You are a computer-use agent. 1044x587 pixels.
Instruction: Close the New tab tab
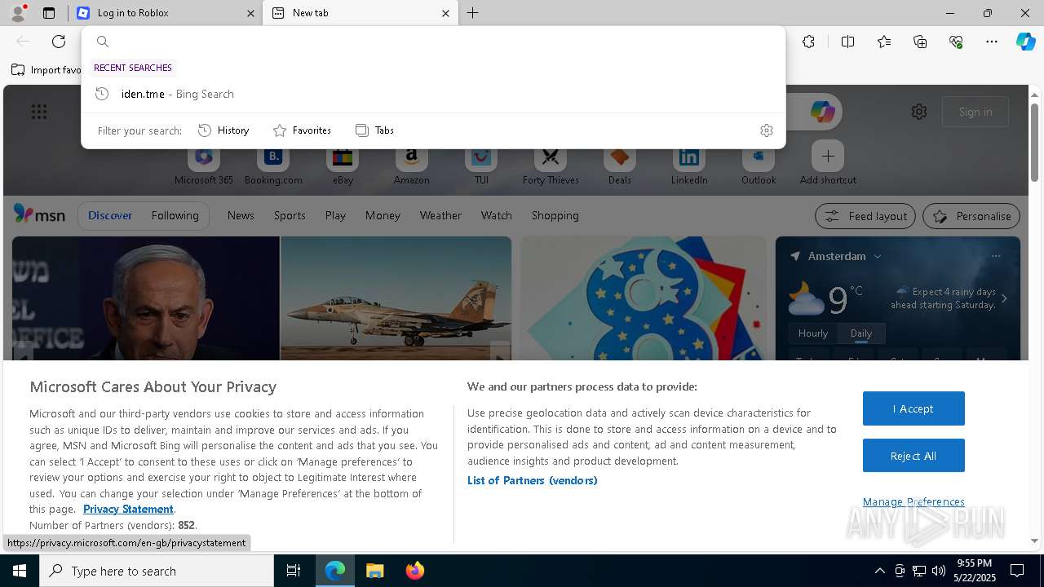[445, 13]
